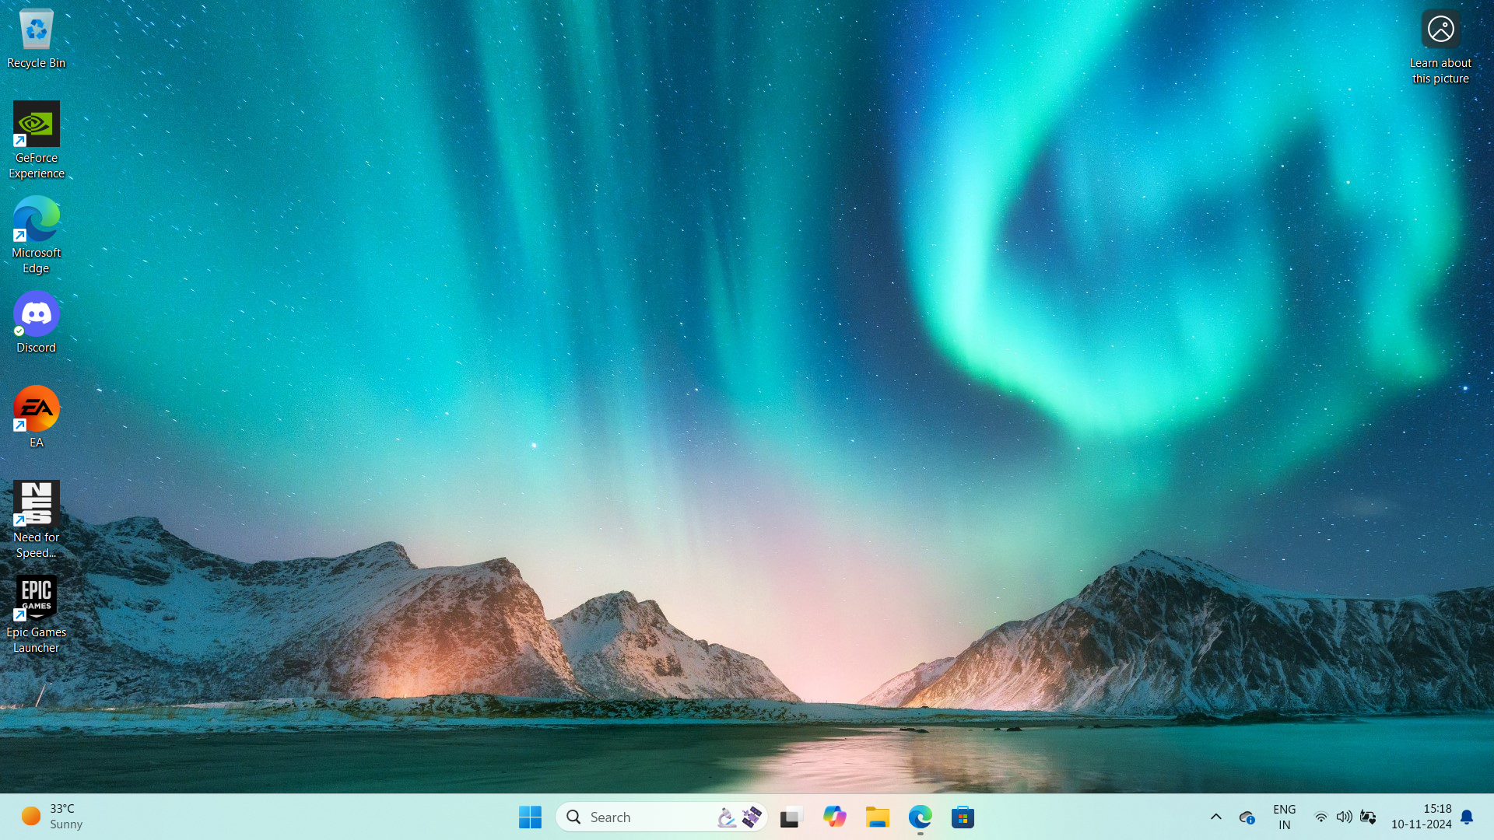
Task: Open Microsoft Store from the taskbar
Action: [963, 817]
